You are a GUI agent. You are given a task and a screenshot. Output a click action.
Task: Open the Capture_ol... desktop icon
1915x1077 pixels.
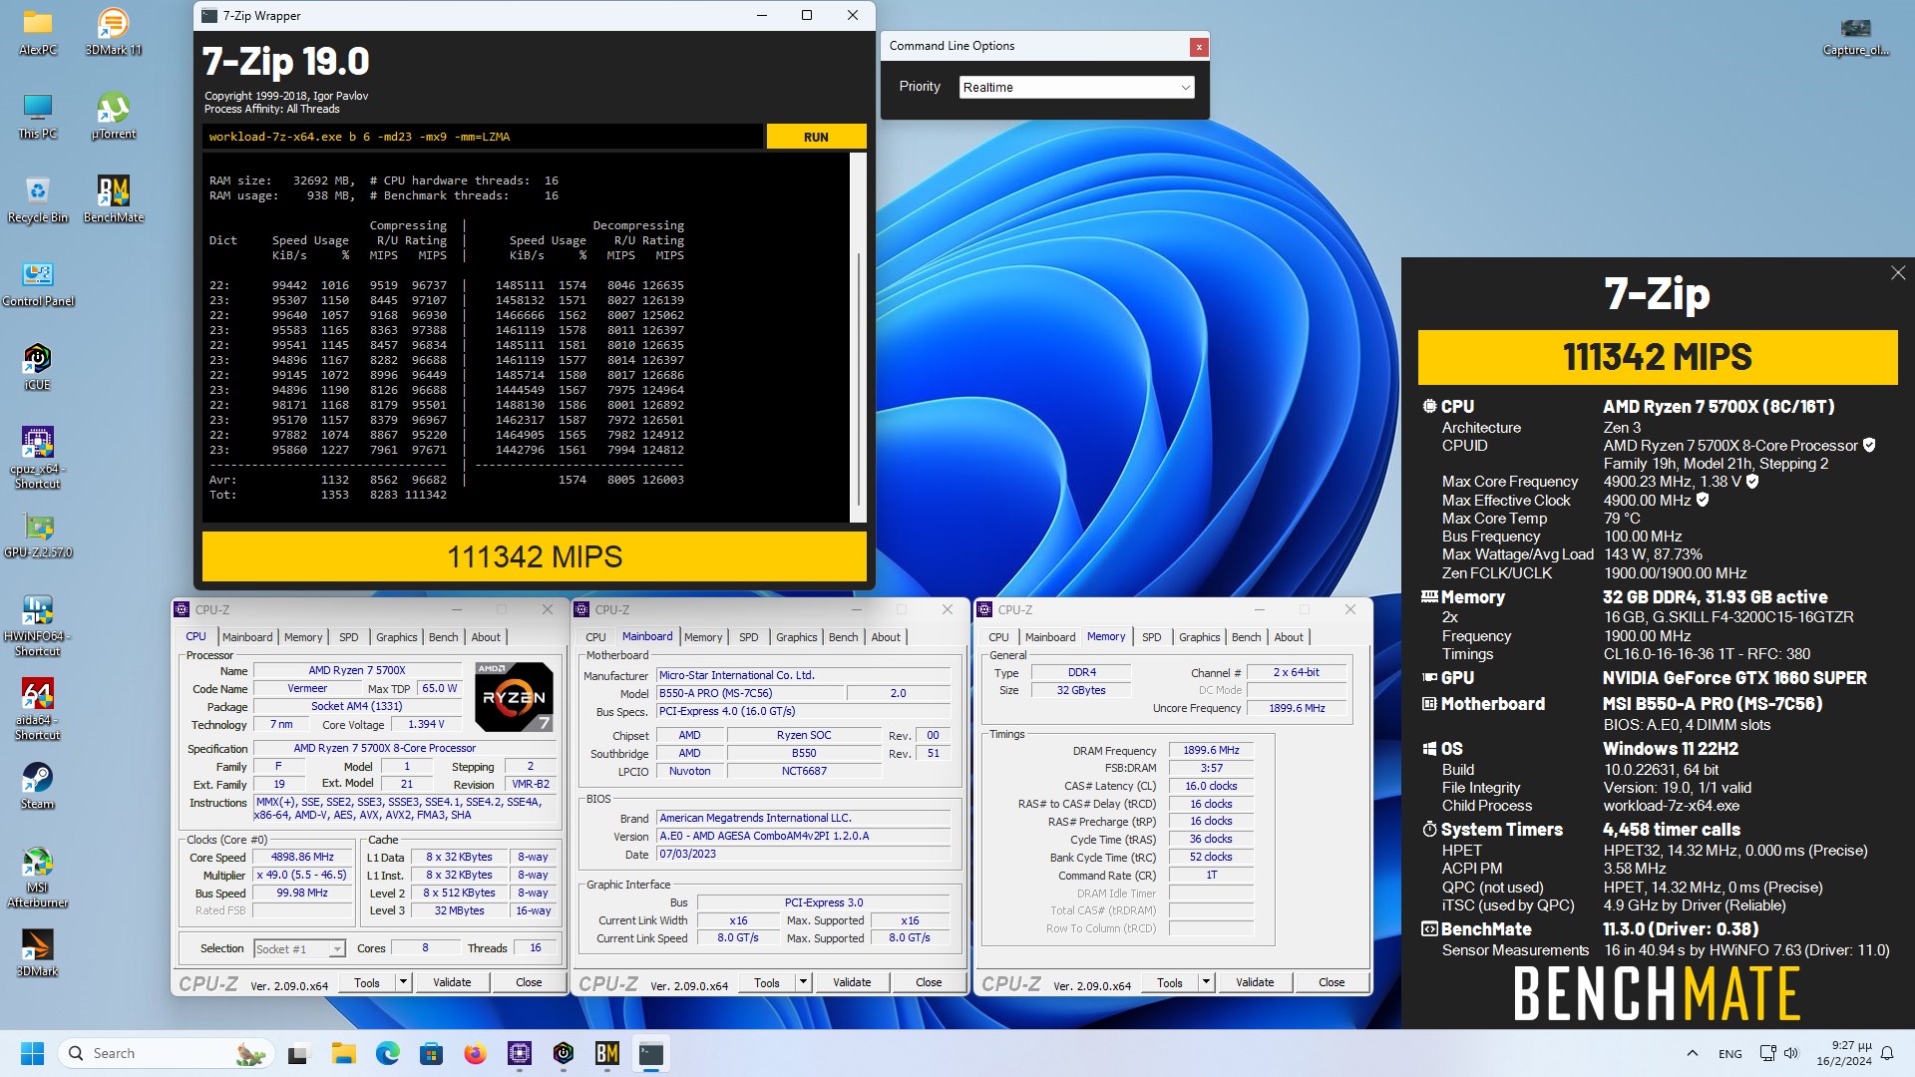(1855, 36)
